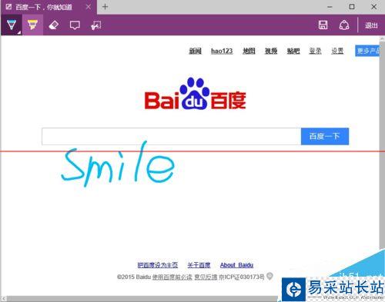Open the hao123 link

click(x=222, y=51)
